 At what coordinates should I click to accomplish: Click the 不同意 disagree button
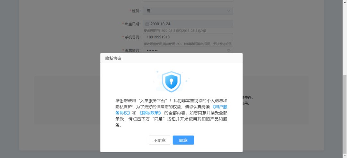[159, 140]
